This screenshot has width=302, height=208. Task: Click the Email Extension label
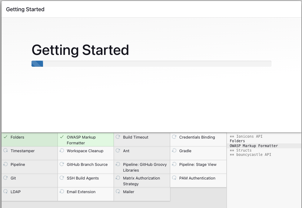(81, 192)
